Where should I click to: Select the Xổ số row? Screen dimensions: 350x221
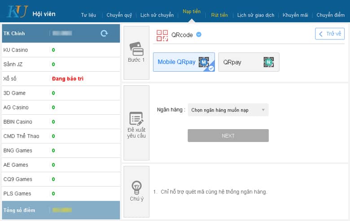(61, 79)
